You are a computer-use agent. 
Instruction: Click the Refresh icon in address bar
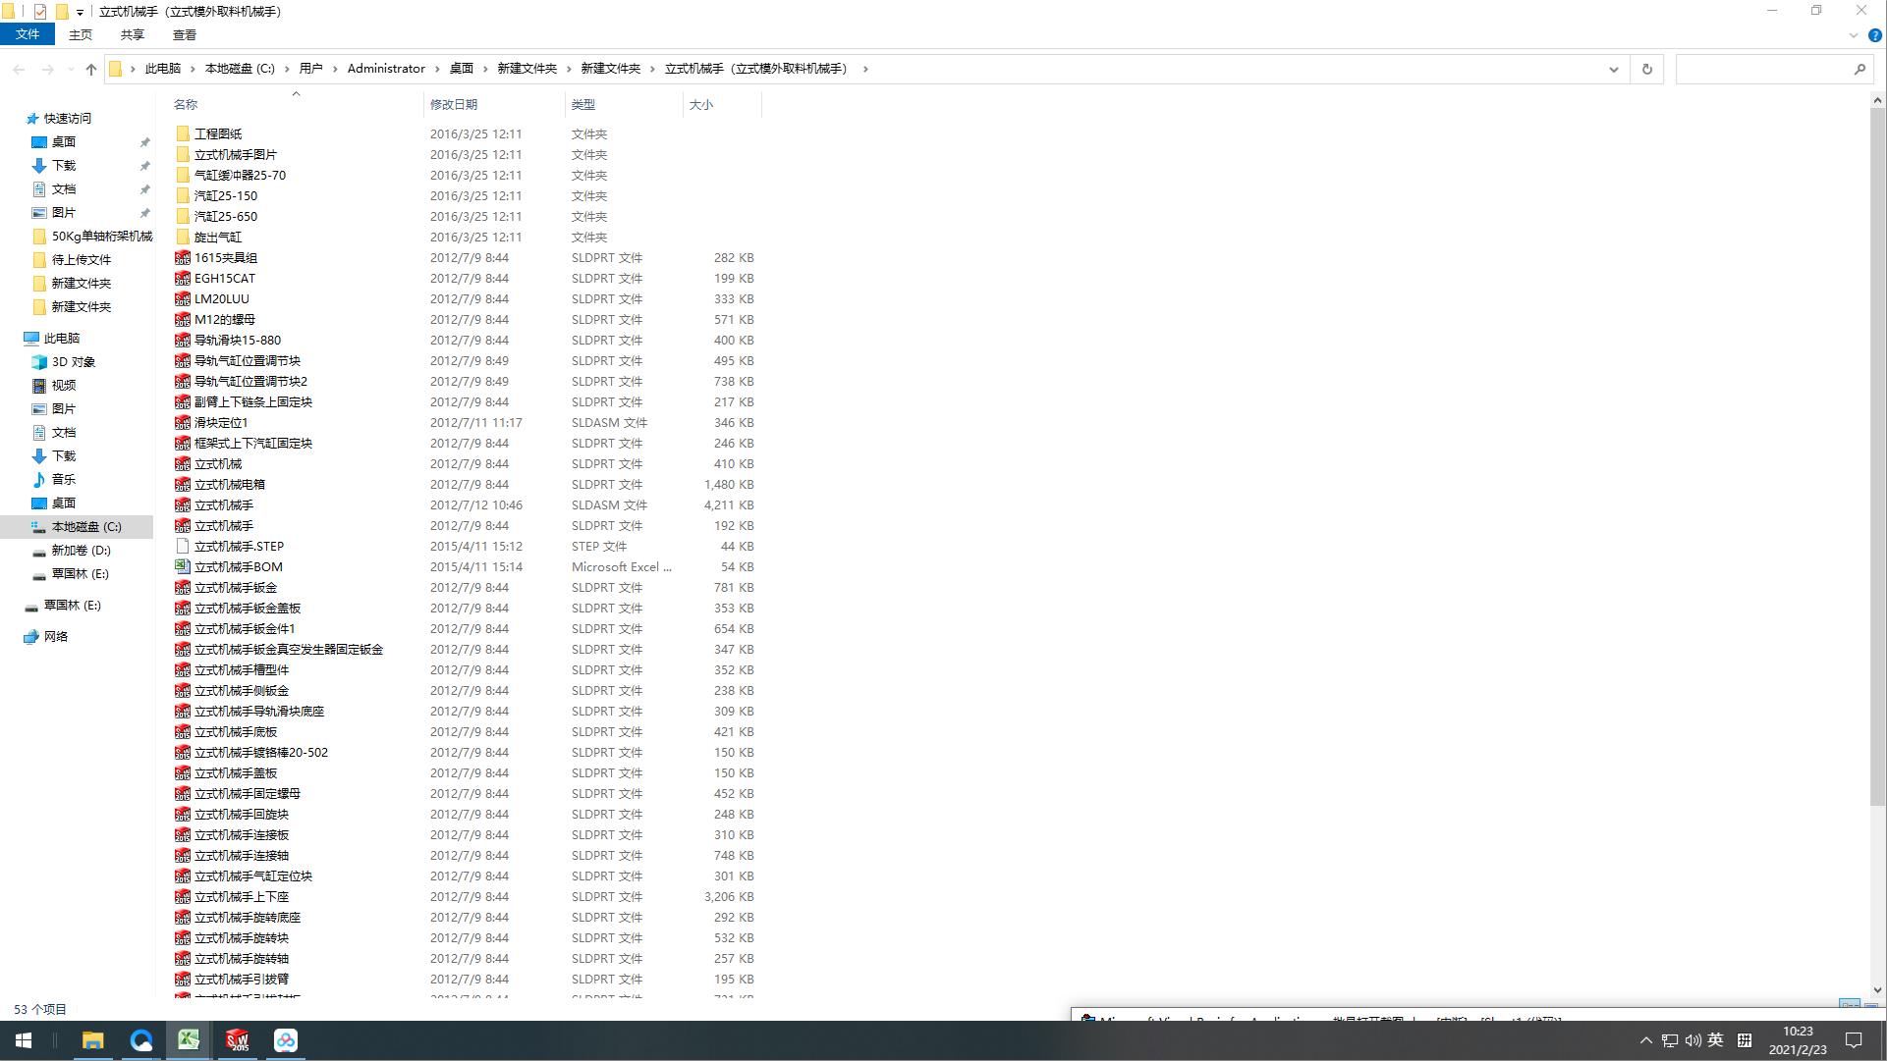[x=1647, y=69]
